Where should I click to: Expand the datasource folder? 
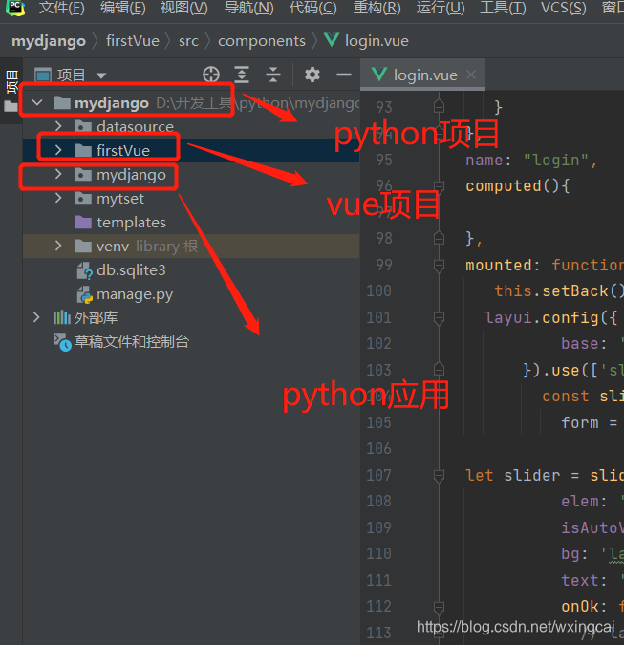pos(58,126)
